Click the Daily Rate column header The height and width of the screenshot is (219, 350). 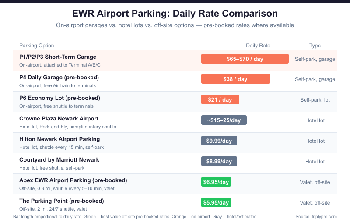pyautogui.click(x=258, y=46)
